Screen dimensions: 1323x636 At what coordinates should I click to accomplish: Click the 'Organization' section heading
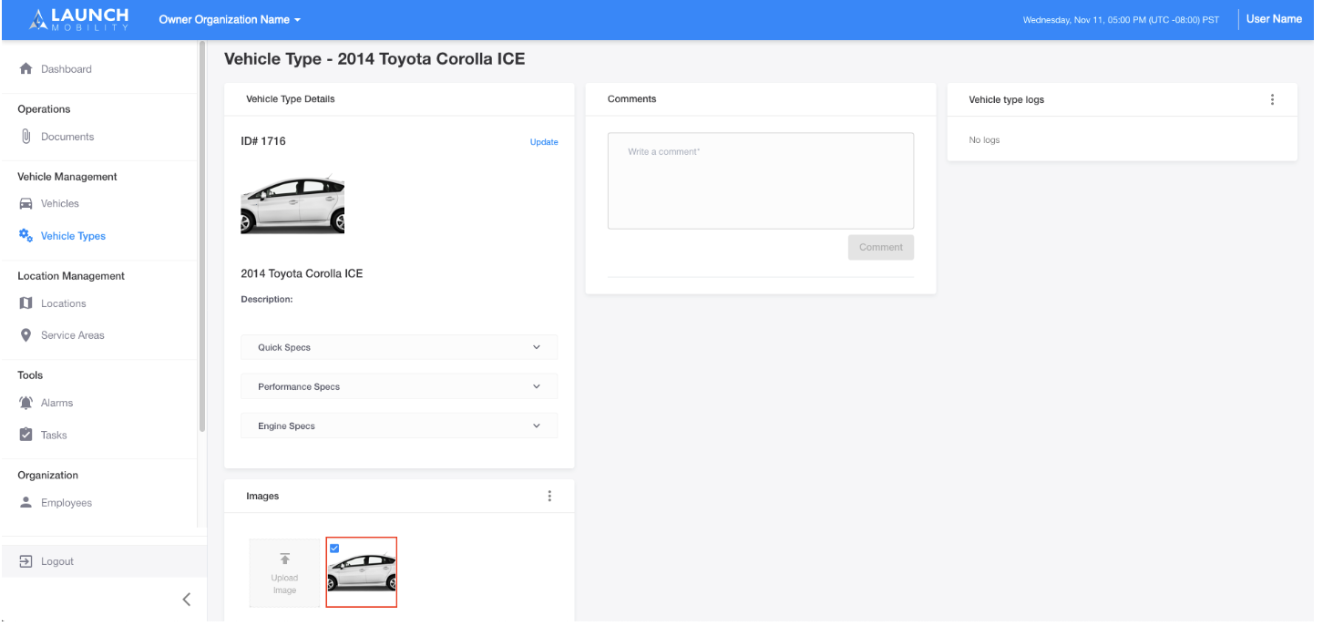pyautogui.click(x=47, y=476)
